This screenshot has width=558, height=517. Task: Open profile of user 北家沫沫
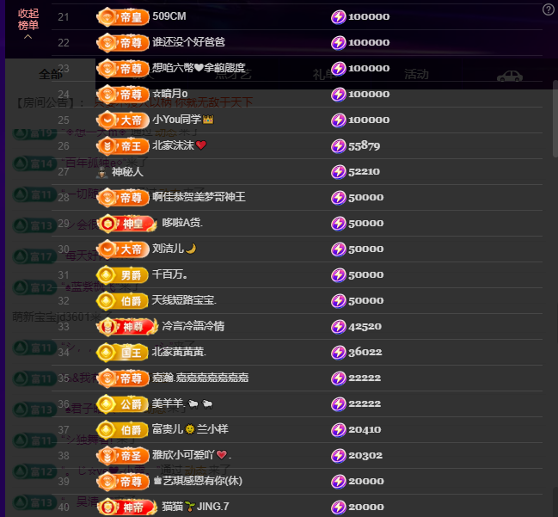173,145
